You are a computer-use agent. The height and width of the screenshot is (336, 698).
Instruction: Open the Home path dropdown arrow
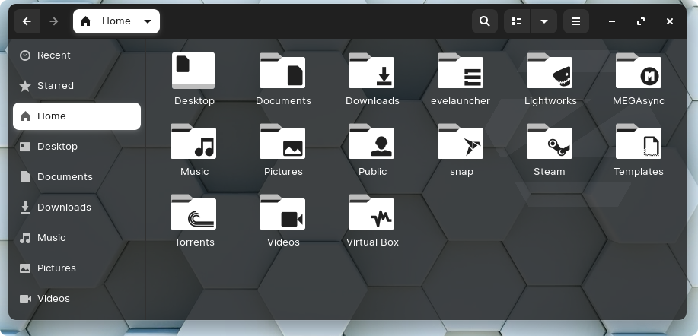coord(148,21)
